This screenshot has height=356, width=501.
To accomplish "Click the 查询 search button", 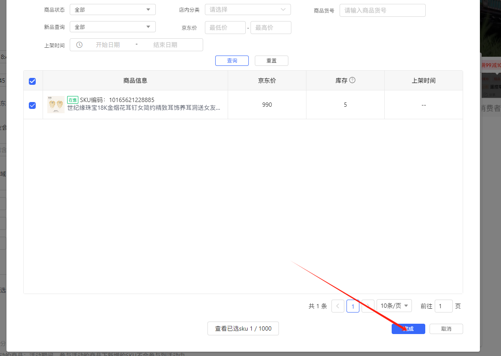I will pyautogui.click(x=232, y=61).
